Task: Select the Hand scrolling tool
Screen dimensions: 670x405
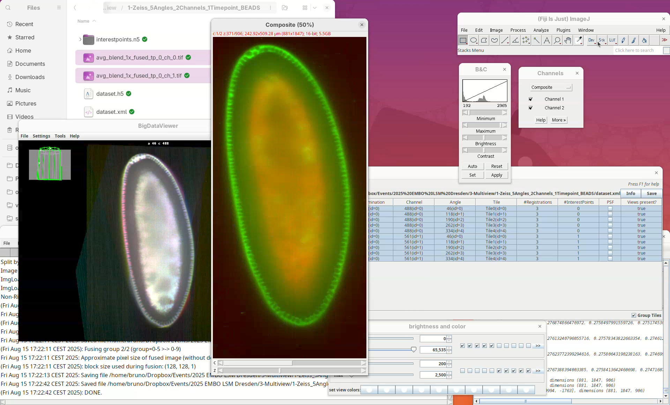Action: pos(567,40)
